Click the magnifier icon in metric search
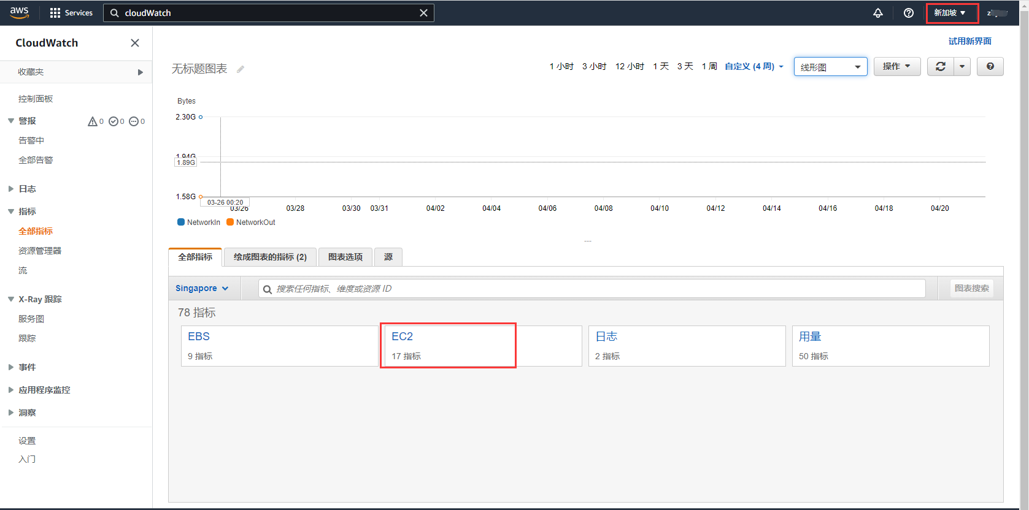The width and height of the screenshot is (1029, 510). click(x=268, y=289)
